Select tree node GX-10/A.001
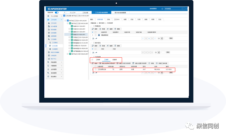 point(79,26)
